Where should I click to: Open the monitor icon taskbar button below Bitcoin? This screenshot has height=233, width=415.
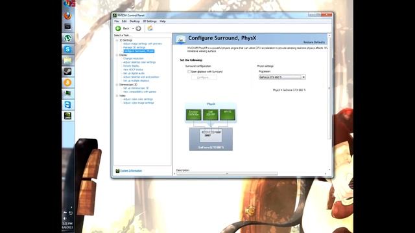click(67, 93)
